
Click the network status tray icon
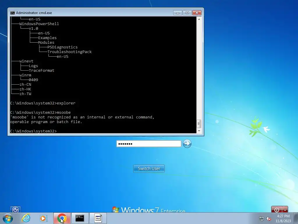tap(262, 218)
